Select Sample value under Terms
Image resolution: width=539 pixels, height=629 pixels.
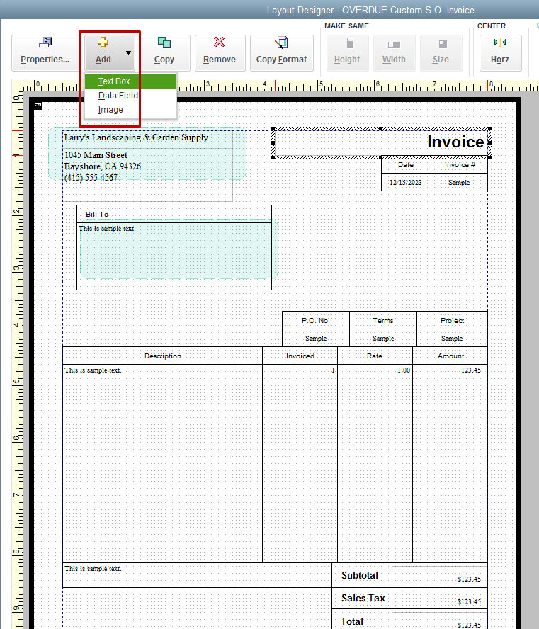(x=383, y=338)
